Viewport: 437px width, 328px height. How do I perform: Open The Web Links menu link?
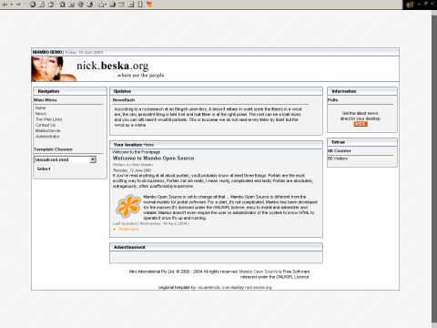click(48, 119)
